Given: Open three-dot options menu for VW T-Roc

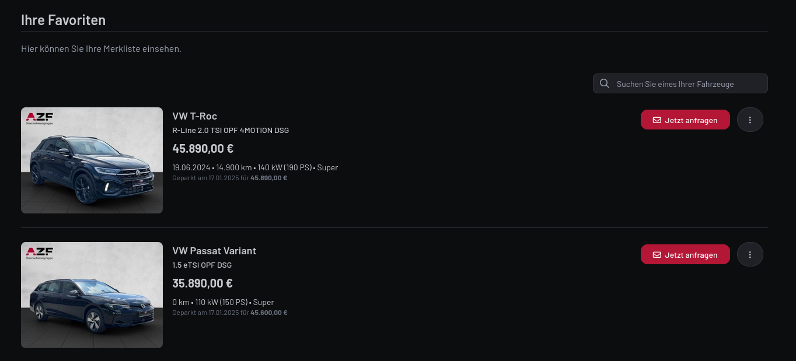Looking at the screenshot, I should [x=750, y=120].
